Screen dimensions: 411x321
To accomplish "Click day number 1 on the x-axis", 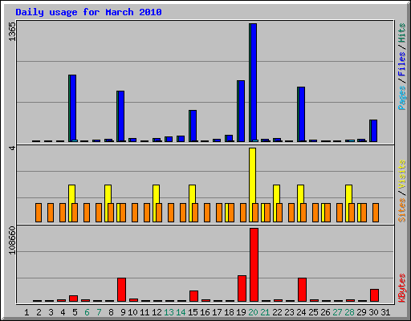I will click(26, 312).
